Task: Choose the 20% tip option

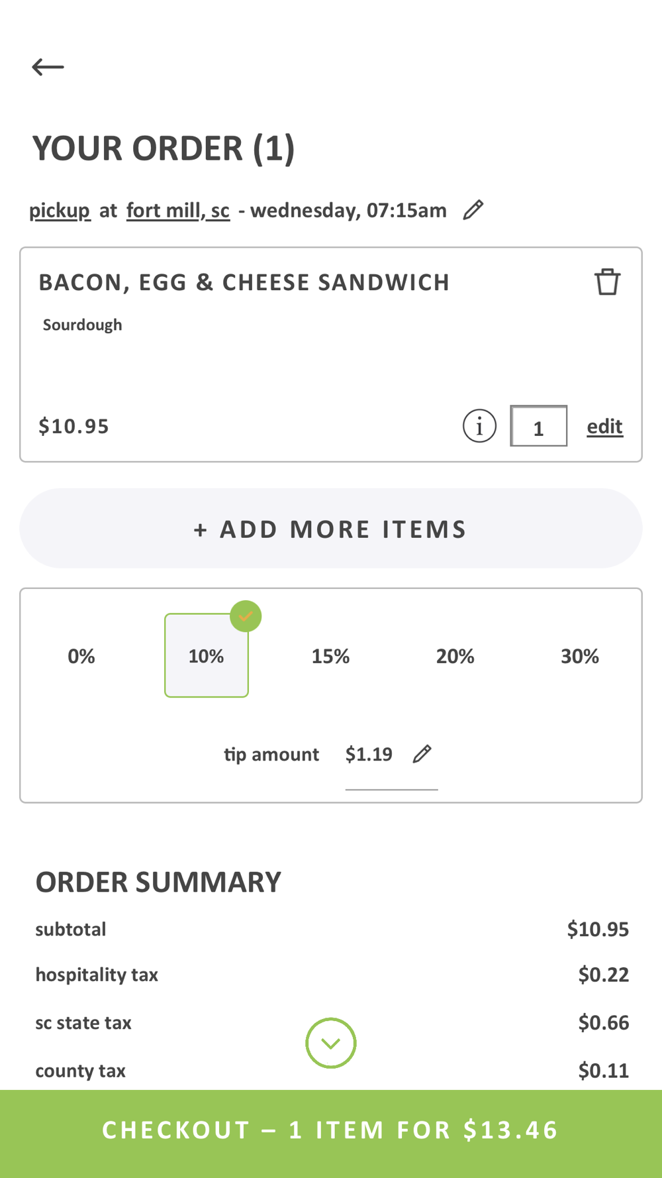Action: pyautogui.click(x=455, y=656)
